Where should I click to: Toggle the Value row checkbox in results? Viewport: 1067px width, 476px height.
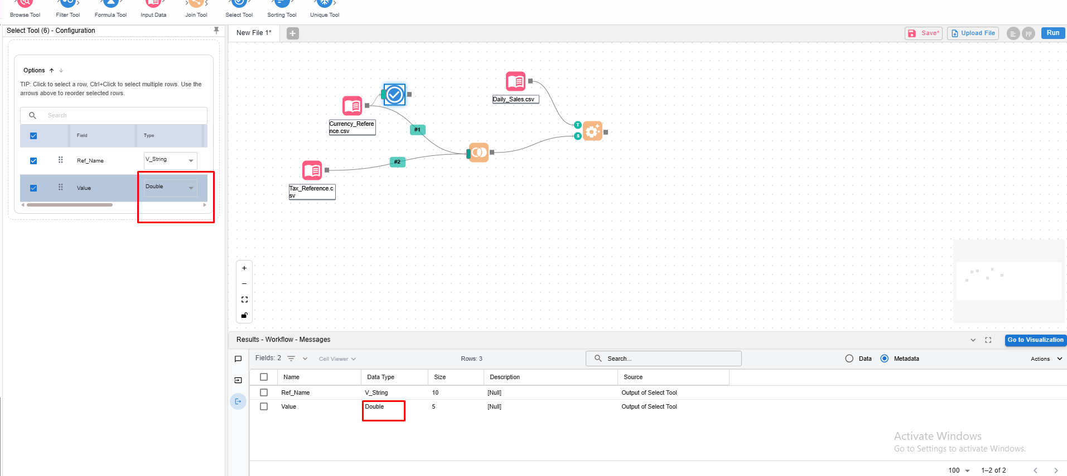tap(264, 407)
